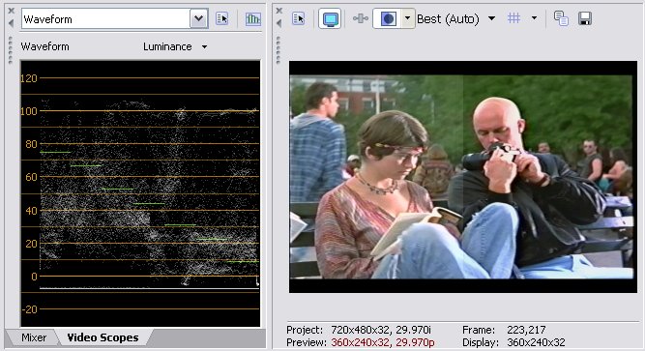Copy snapshot to clipboard icon
The height and width of the screenshot is (351, 645).
(561, 18)
